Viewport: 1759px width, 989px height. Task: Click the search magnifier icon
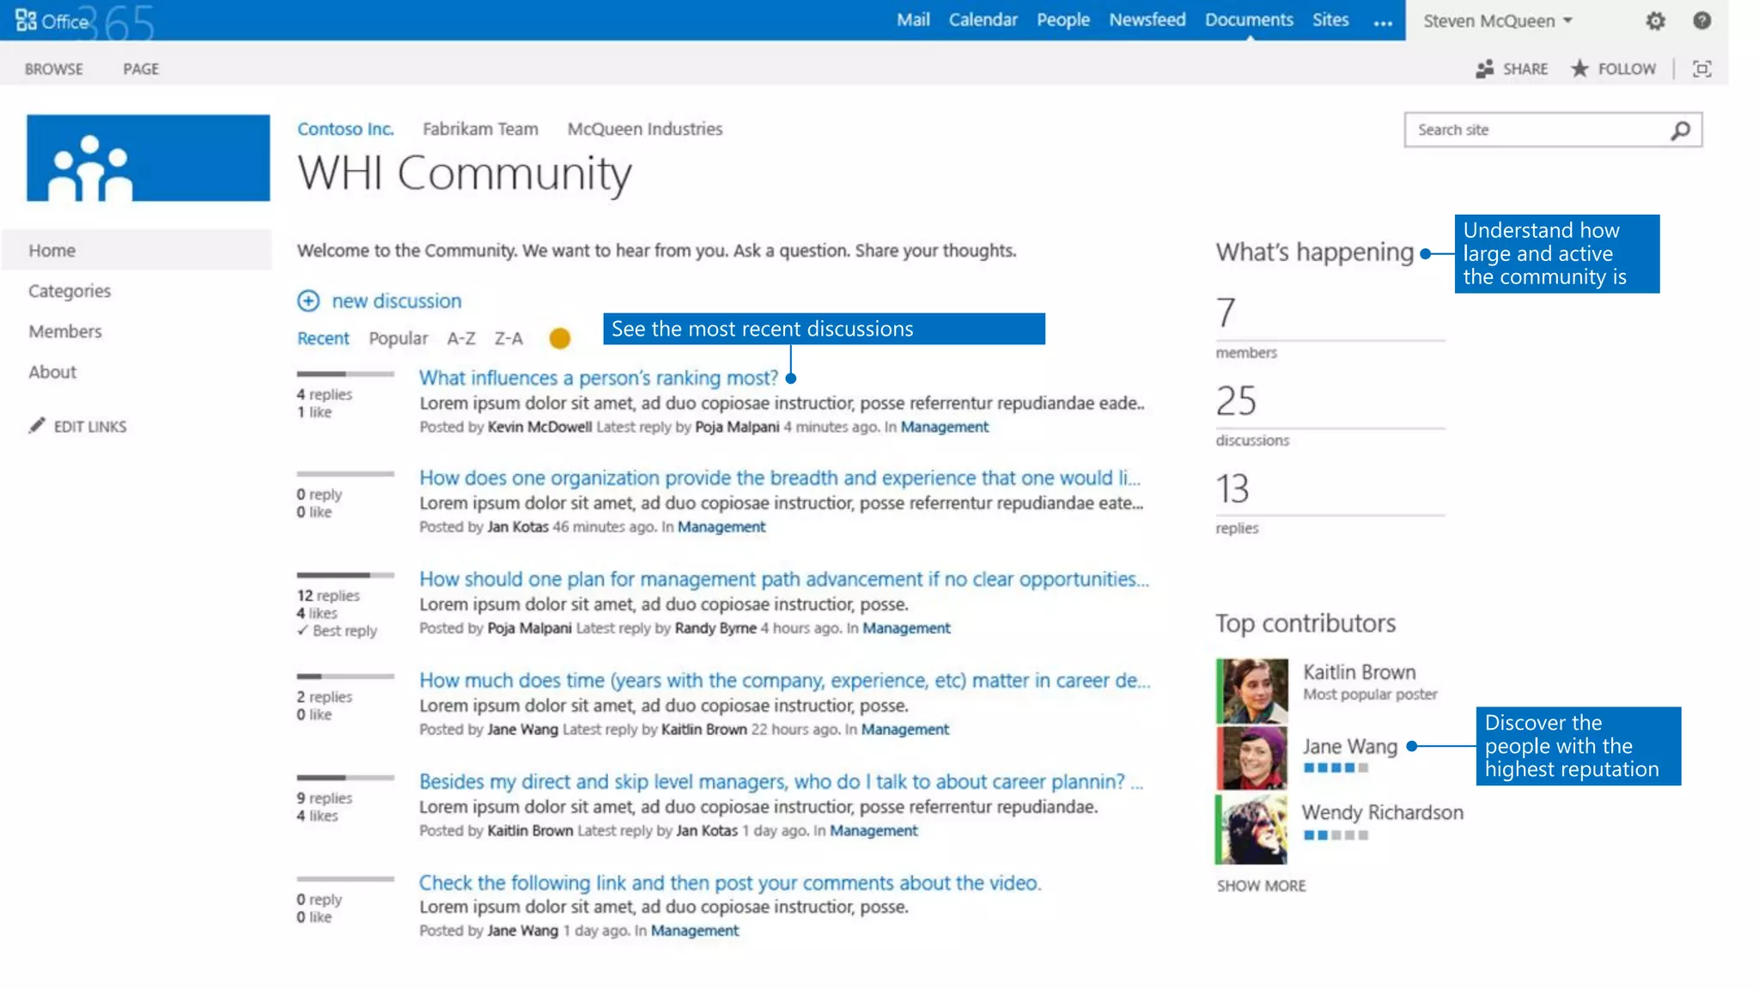coord(1680,130)
